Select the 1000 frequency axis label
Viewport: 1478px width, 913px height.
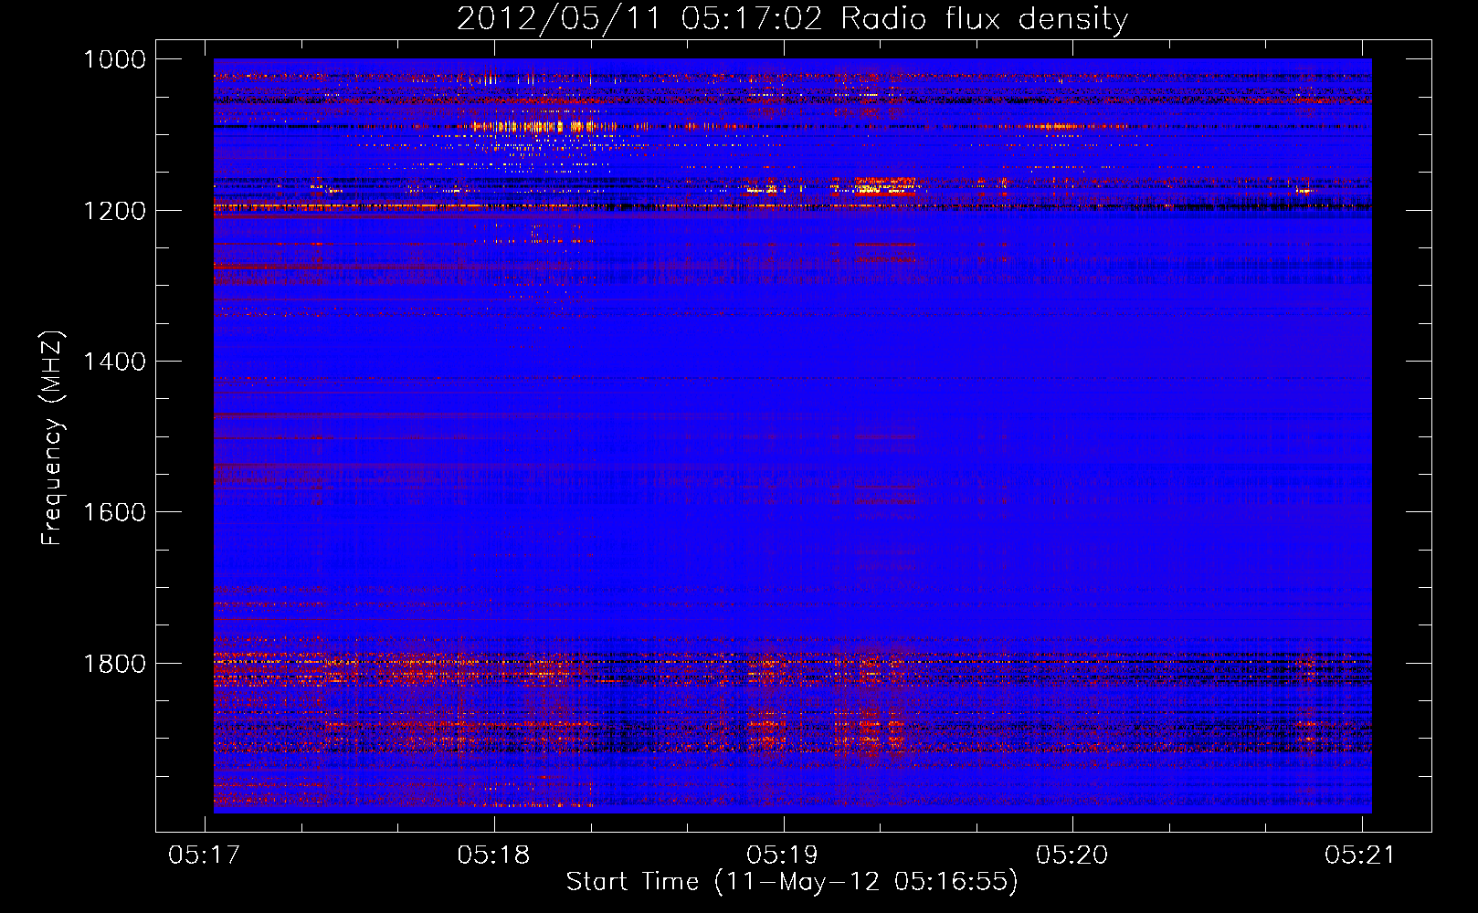click(x=114, y=59)
